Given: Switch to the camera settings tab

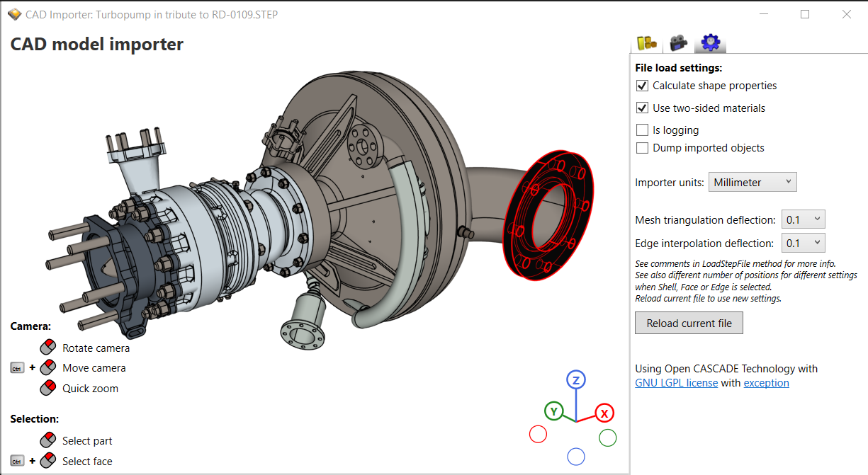Looking at the screenshot, I should pyautogui.click(x=678, y=42).
